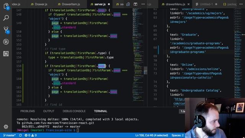The image size is (245, 138).
Task: Click the left editor minimap
Action: (138, 55)
